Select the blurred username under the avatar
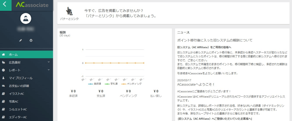Image resolution: width=292 pixels, height=121 pixels. [26, 29]
